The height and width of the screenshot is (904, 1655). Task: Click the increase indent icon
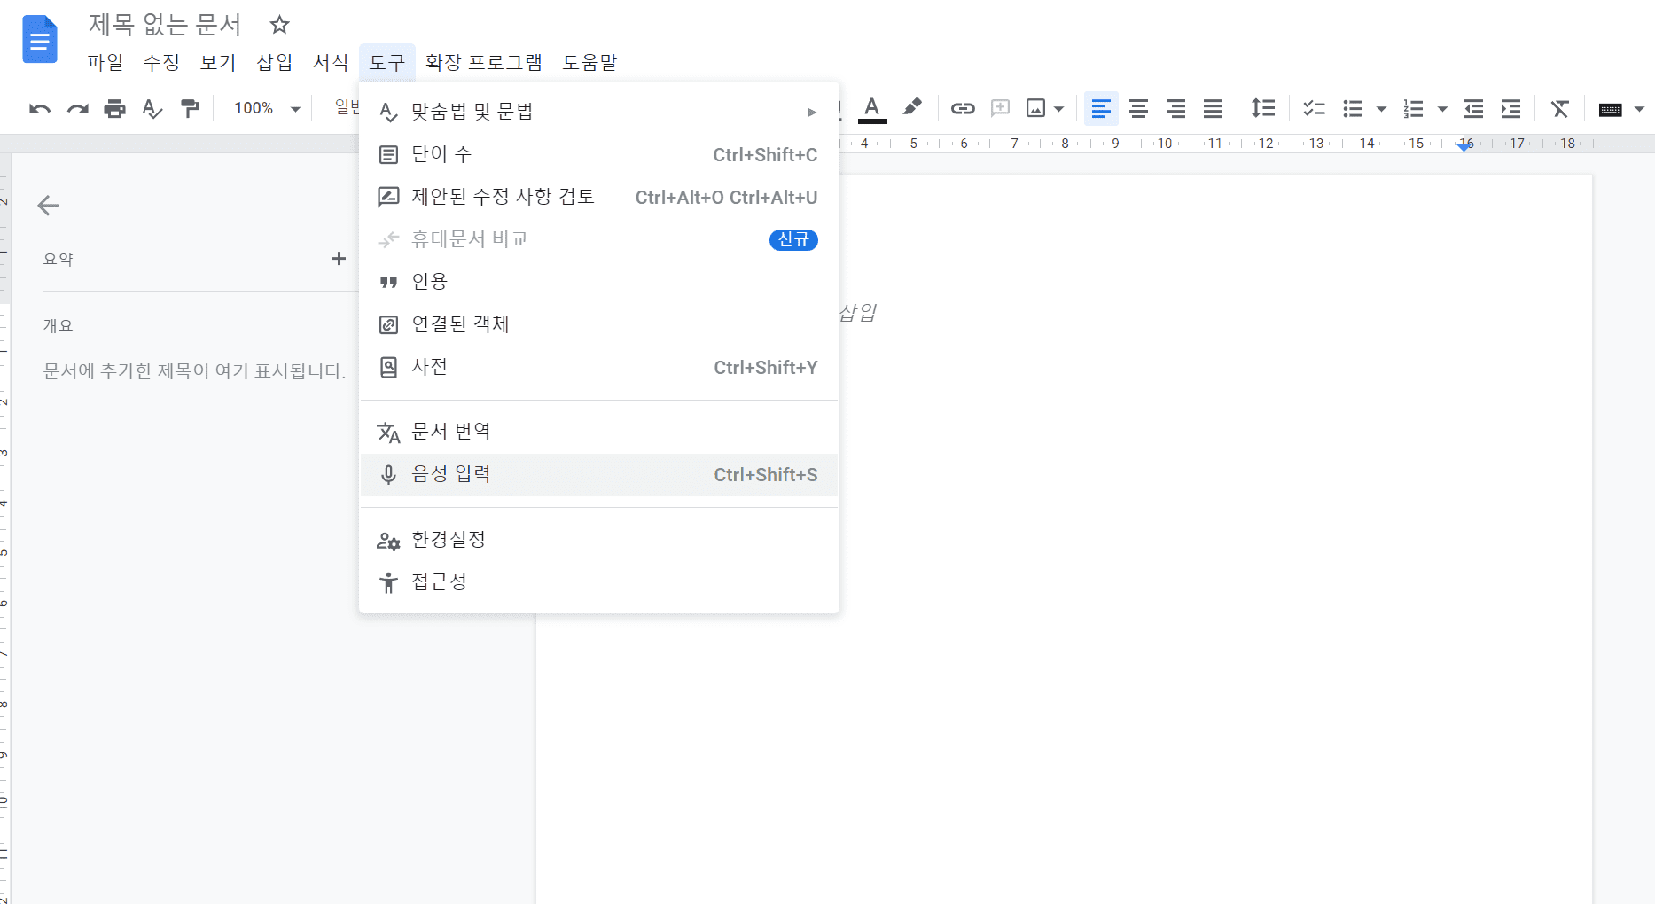pyautogui.click(x=1511, y=108)
